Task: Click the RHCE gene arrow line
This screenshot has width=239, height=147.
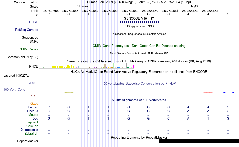Action: click(139, 22)
